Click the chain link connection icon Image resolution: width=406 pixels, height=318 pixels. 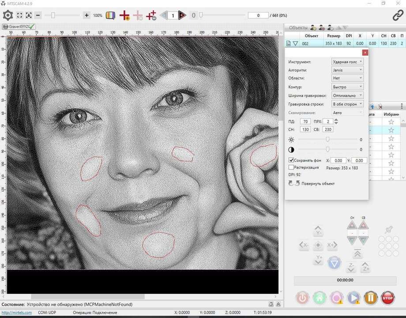pyautogui.click(x=398, y=15)
